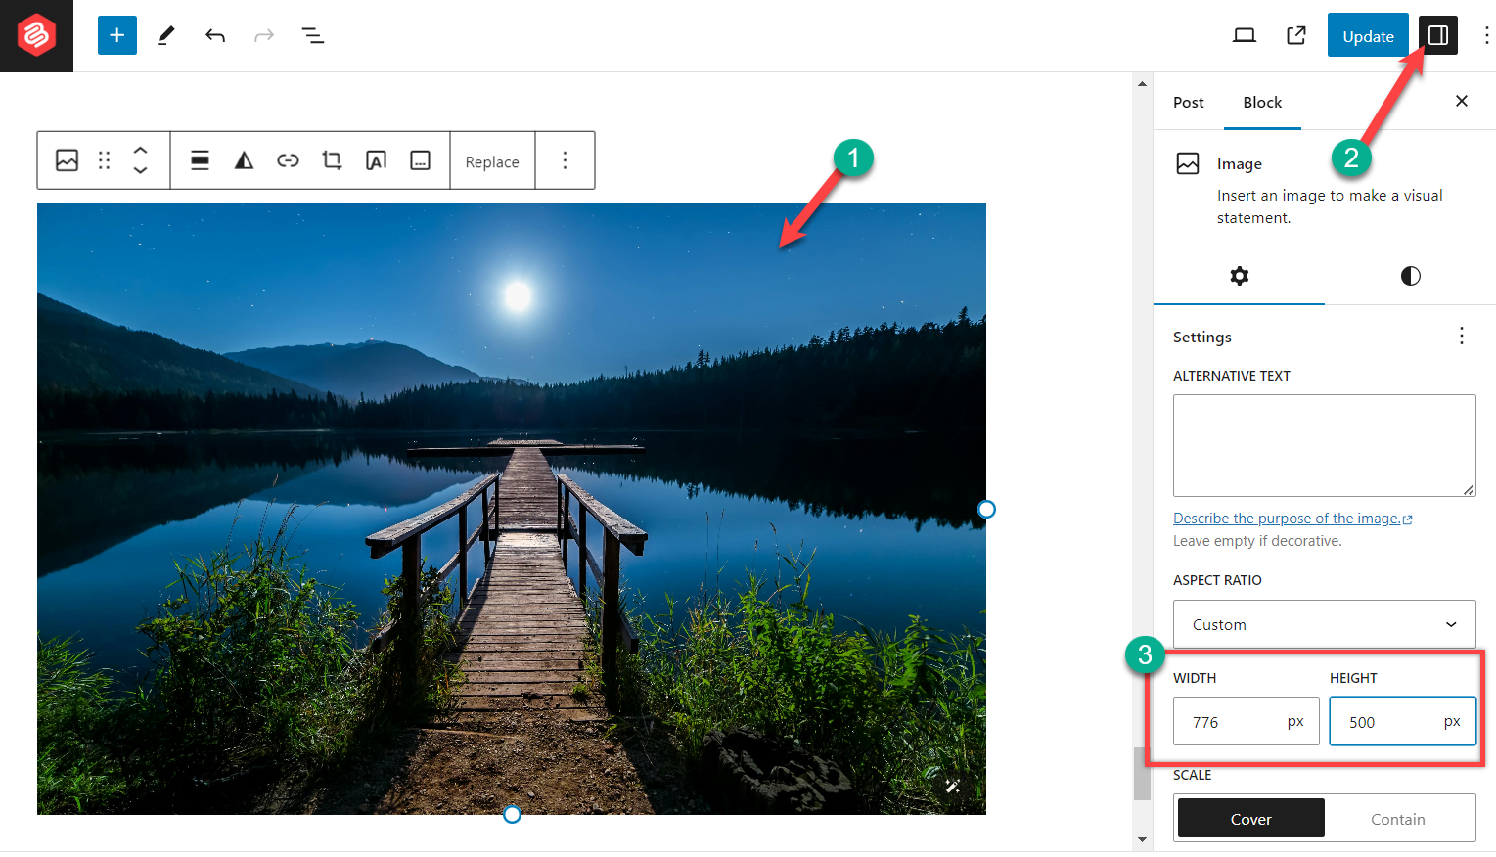1496x857 pixels.
Task: Select the Contain scale option
Action: pyautogui.click(x=1397, y=819)
